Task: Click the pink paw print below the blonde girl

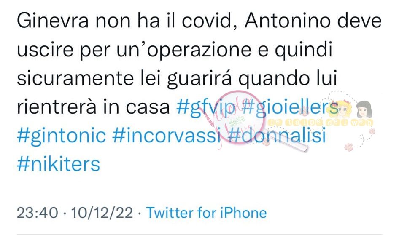Action: coord(349,147)
